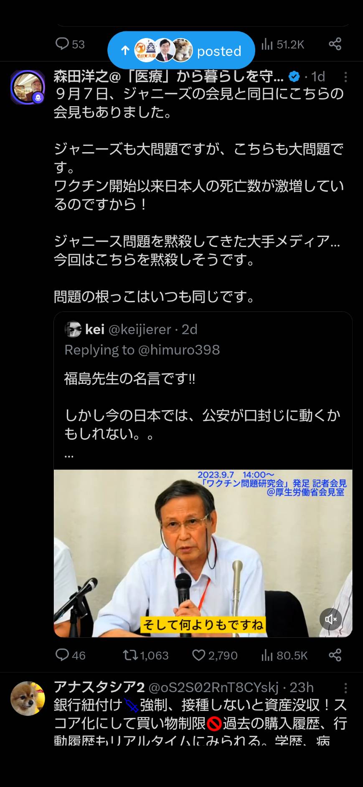Play the press conference video

pos(203,553)
